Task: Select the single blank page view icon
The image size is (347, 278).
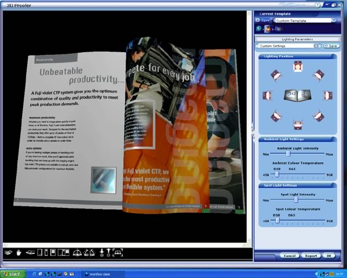Action: 40,253
